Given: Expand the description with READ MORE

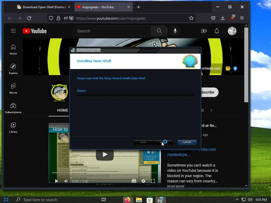Looking at the screenshot, I should [x=176, y=186].
